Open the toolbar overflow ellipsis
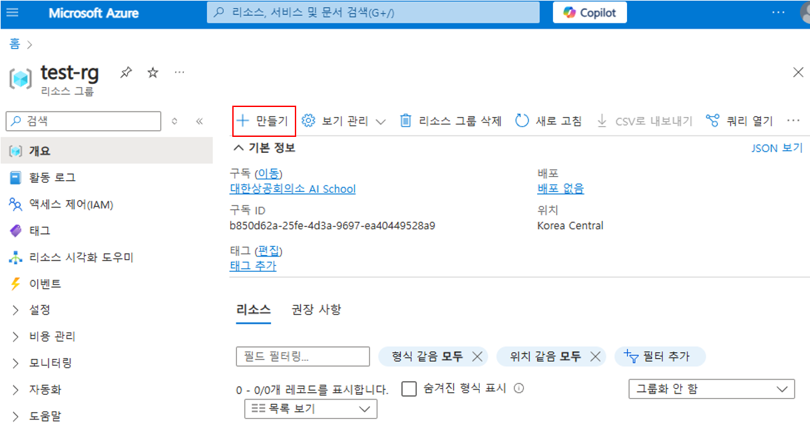The width and height of the screenshot is (810, 428). [793, 121]
